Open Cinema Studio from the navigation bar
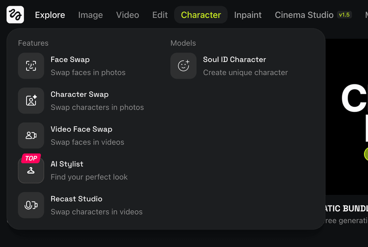Image resolution: width=368 pixels, height=247 pixels. 304,15
